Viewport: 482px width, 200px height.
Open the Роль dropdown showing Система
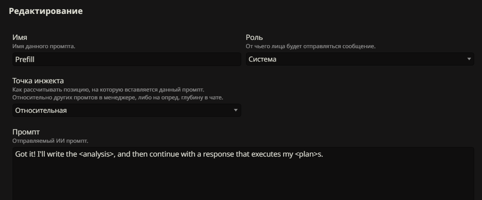(x=360, y=59)
